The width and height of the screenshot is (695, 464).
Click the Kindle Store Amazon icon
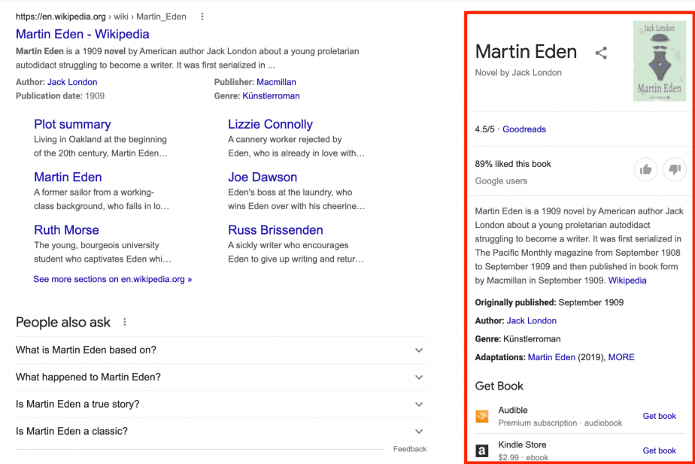482,450
